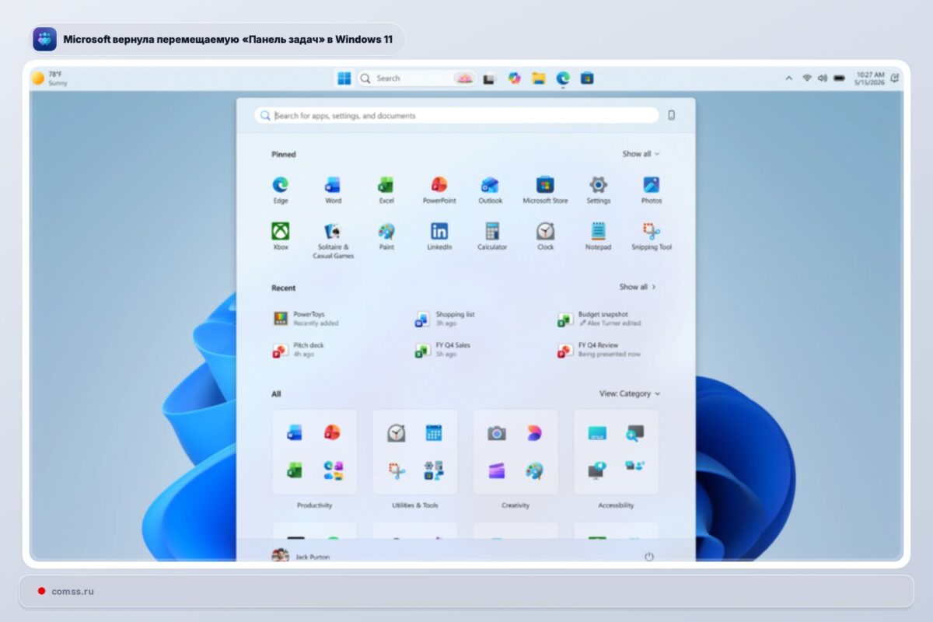Open the Shopping list recent file

coord(446,319)
